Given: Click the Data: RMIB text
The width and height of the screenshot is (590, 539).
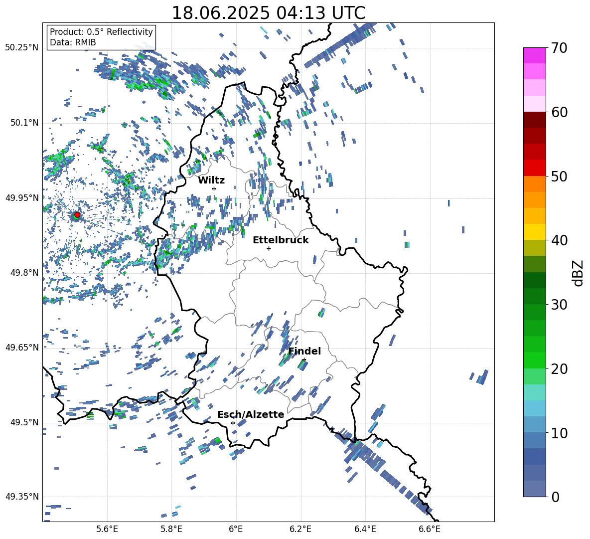Looking at the screenshot, I should tap(73, 42).
